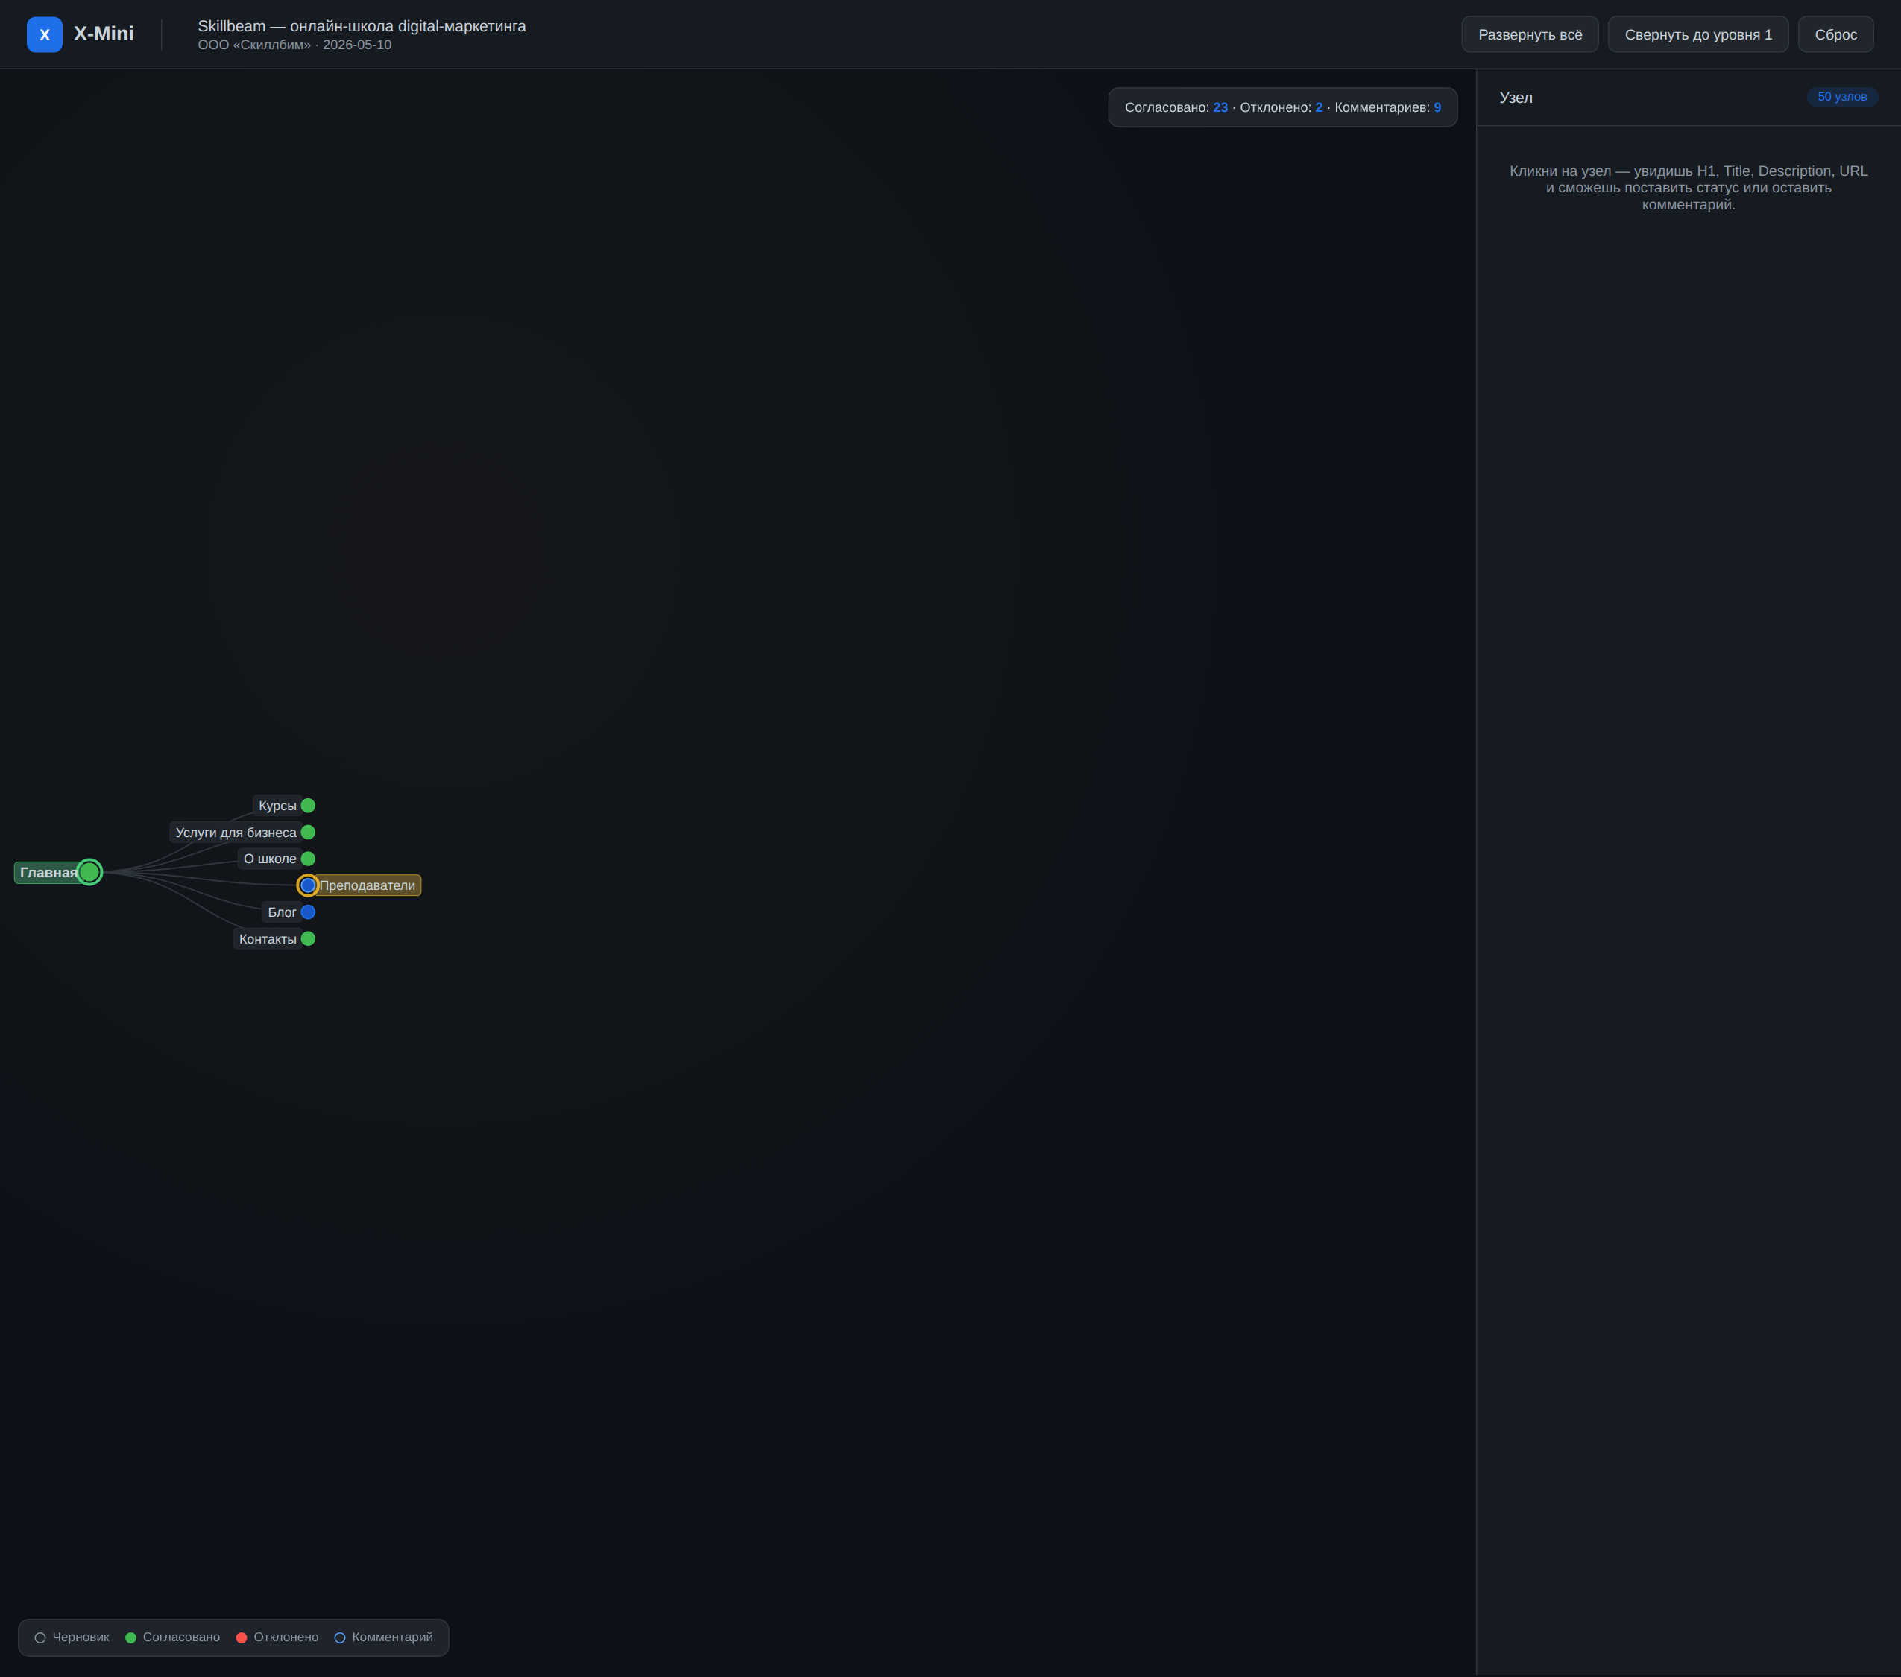Expand the Услуги для бизнеса node circle
Viewport: 1901px width, 1677px height.
click(308, 832)
